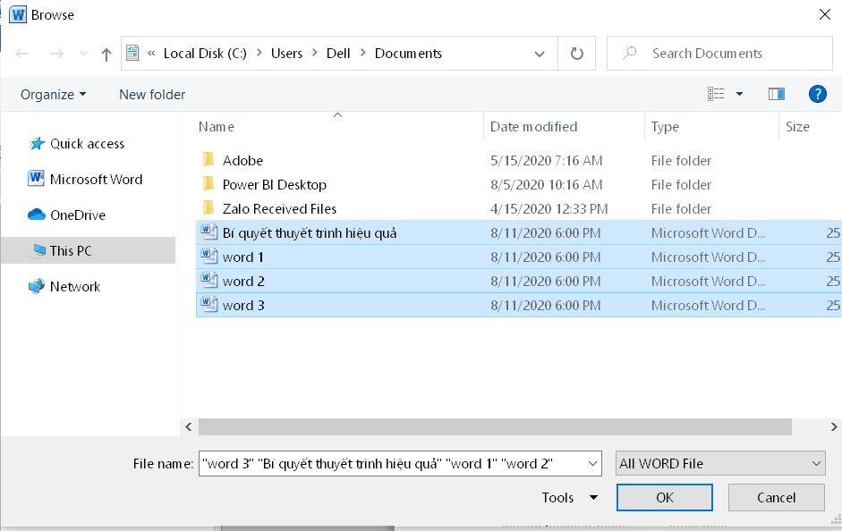
Task: Open the Tools menu
Action: (x=569, y=498)
